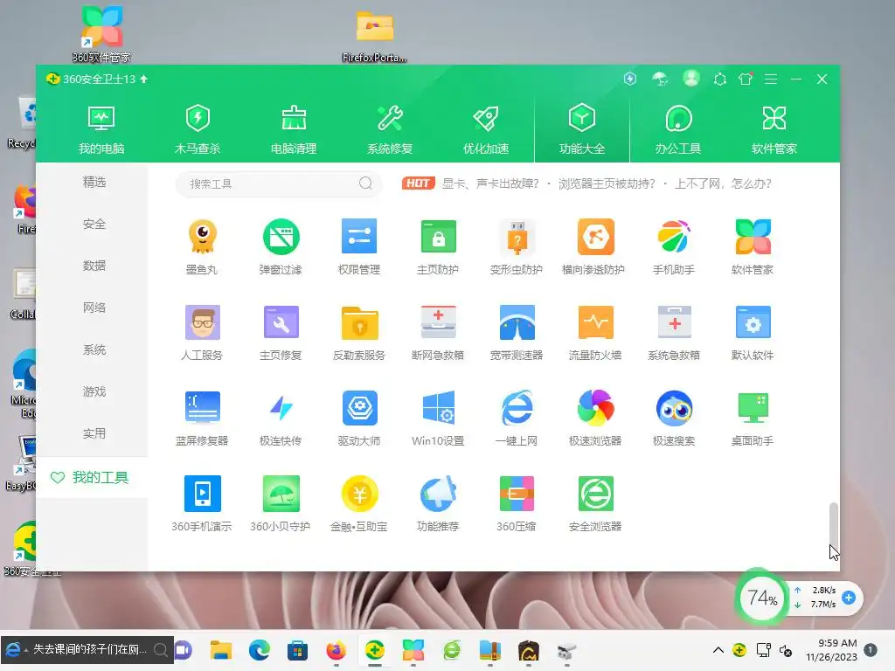
Task: Select 精选 category in sidebar
Action: click(x=94, y=182)
